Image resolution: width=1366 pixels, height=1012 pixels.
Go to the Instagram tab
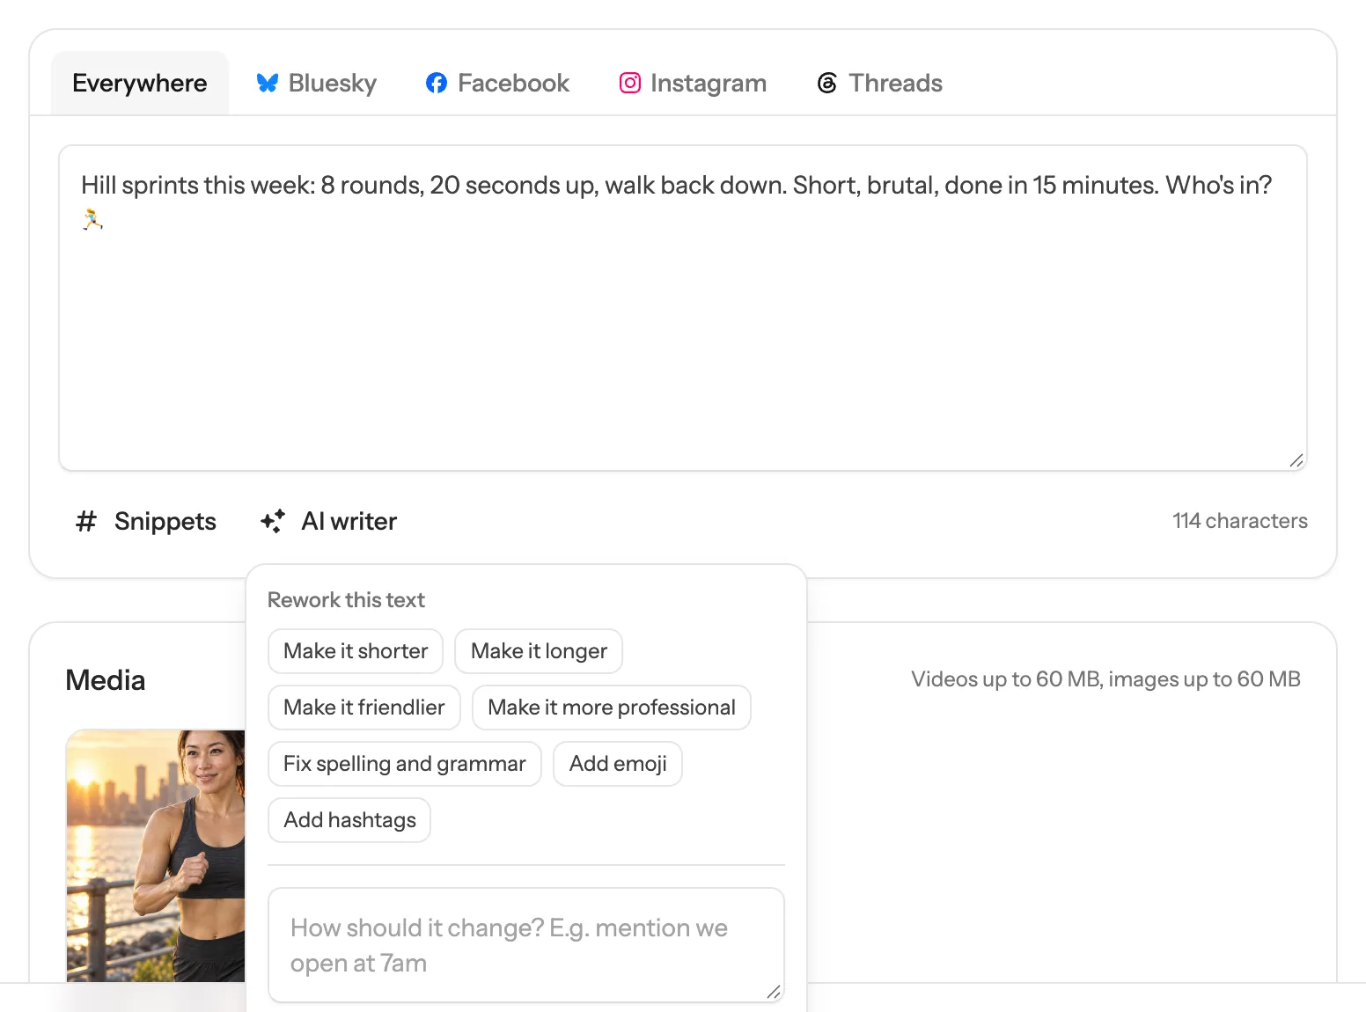(693, 83)
